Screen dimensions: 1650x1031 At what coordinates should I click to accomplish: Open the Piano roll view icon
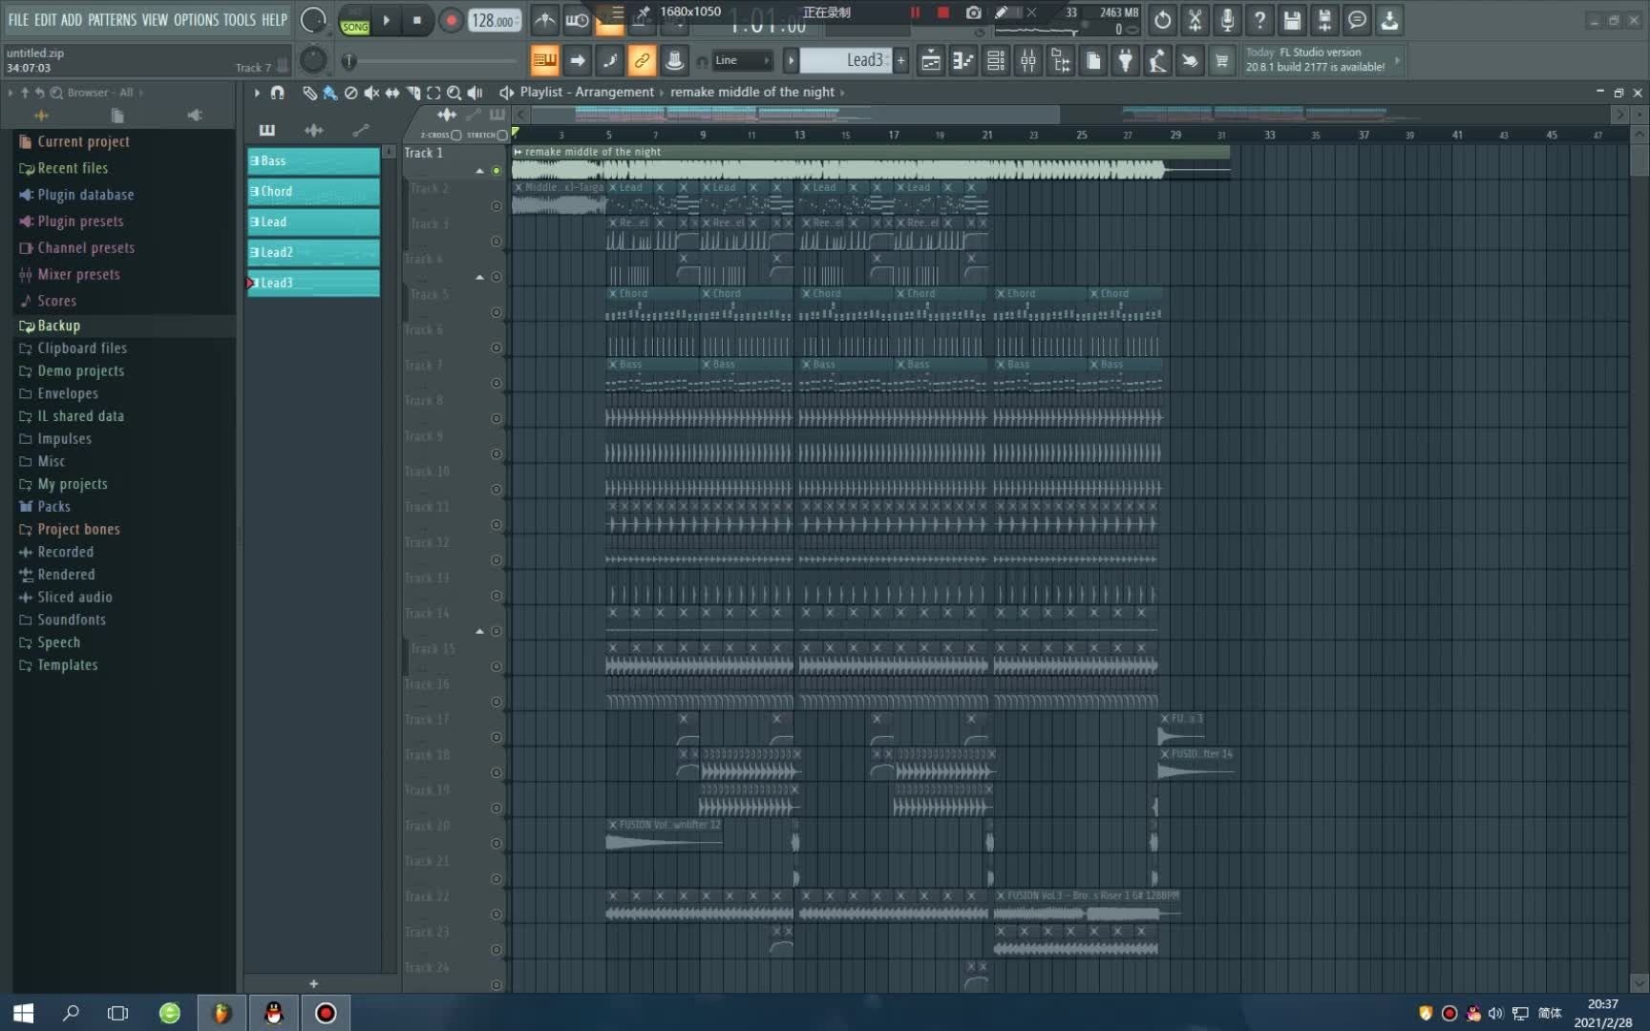(x=962, y=61)
